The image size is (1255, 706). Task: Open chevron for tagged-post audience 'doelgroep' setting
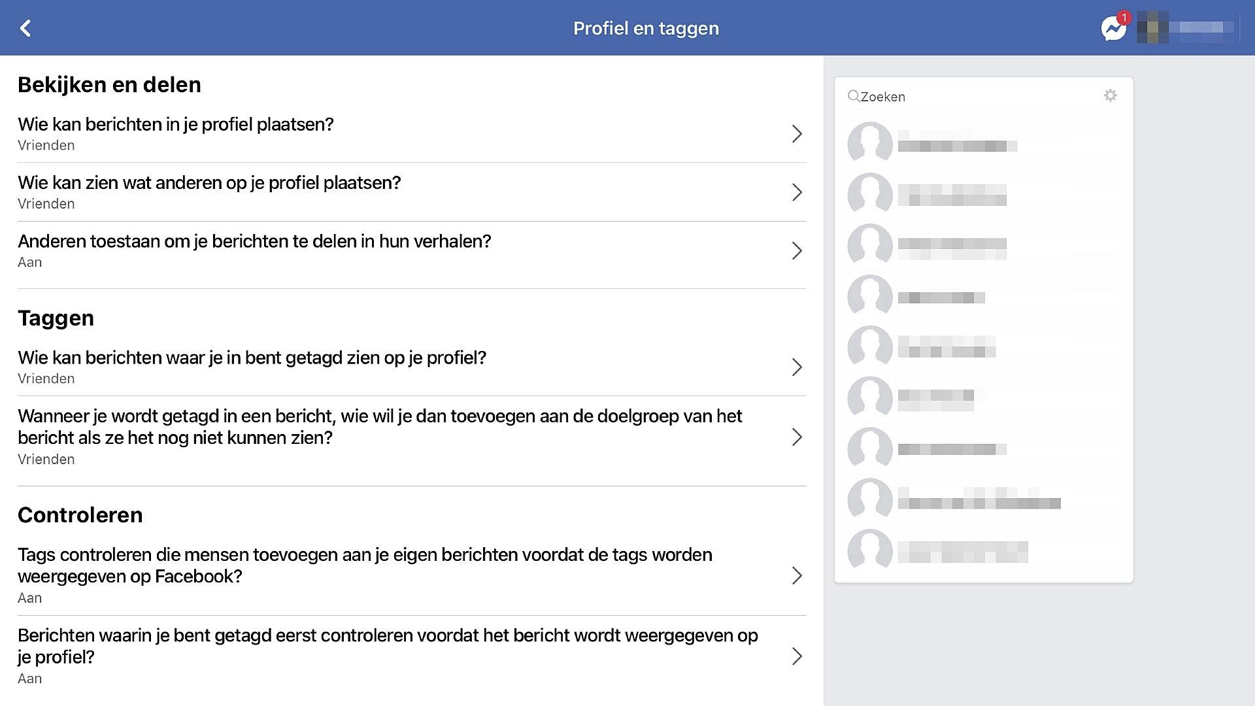coord(797,437)
